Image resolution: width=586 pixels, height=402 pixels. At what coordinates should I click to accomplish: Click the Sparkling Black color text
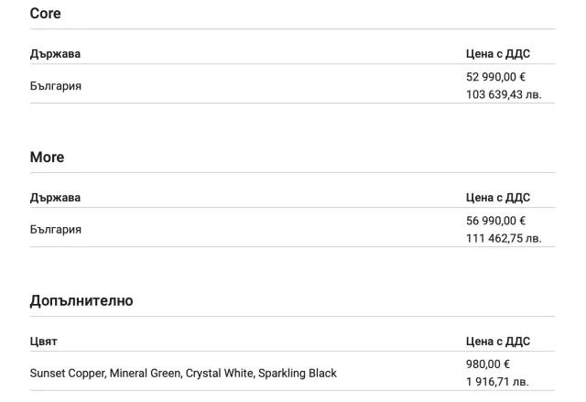tap(298, 374)
